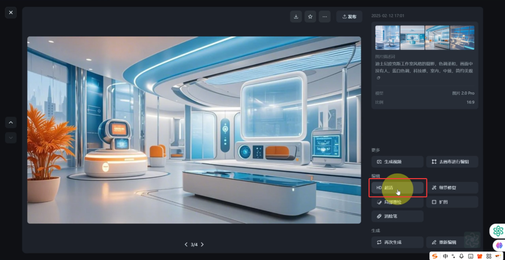
Task: Show the next image with the right pager arrow
Action: click(x=202, y=245)
